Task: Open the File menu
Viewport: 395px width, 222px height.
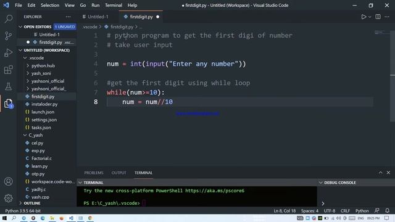Action: 19,6
